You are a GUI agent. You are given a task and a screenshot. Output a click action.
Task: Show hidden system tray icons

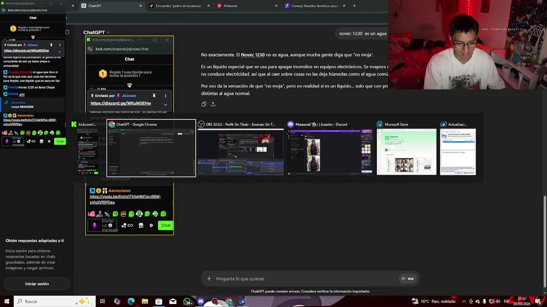[464, 301]
